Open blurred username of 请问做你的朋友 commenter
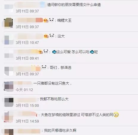Viewport: 138px width, 135px height. click(x=30, y=5)
